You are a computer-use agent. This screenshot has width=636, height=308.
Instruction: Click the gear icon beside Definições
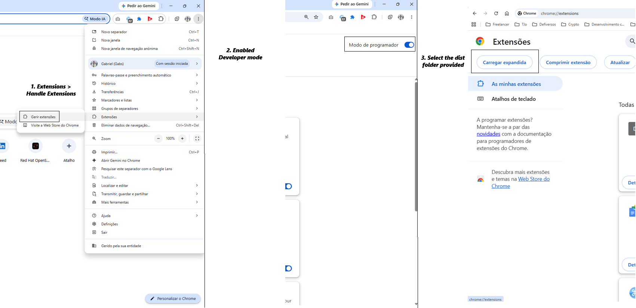[x=94, y=224]
